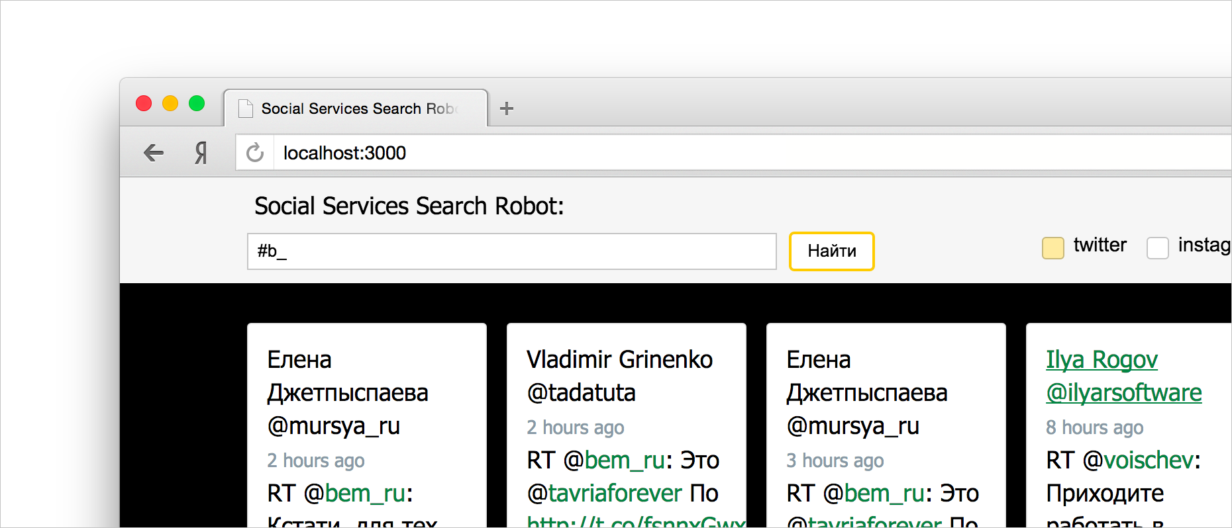Go back using the browser back arrow
This screenshot has height=528, width=1232.
(154, 153)
